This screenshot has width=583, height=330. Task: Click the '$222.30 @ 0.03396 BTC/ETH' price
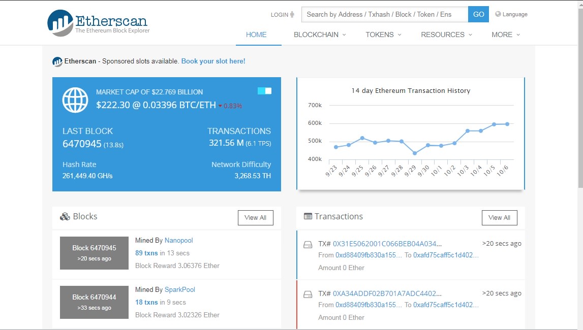(x=156, y=105)
